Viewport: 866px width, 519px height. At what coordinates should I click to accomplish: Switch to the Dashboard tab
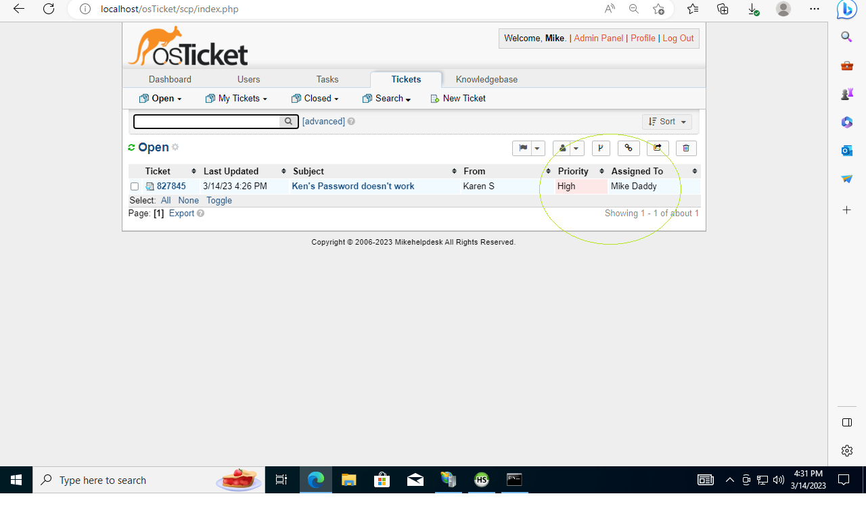[170, 79]
